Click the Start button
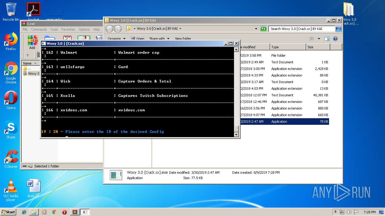This screenshot has height=216, width=385. click(x=8, y=212)
